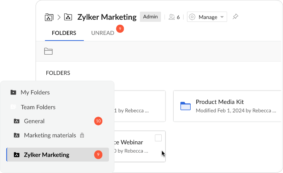Switch to the UNREAD tab
Screen dimensions: 283x173
pos(103,33)
